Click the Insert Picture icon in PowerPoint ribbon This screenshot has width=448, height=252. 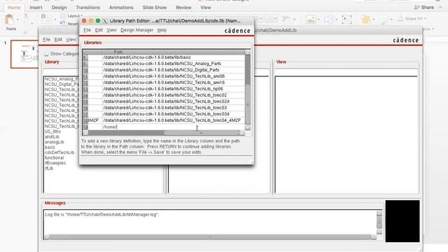[311, 20]
